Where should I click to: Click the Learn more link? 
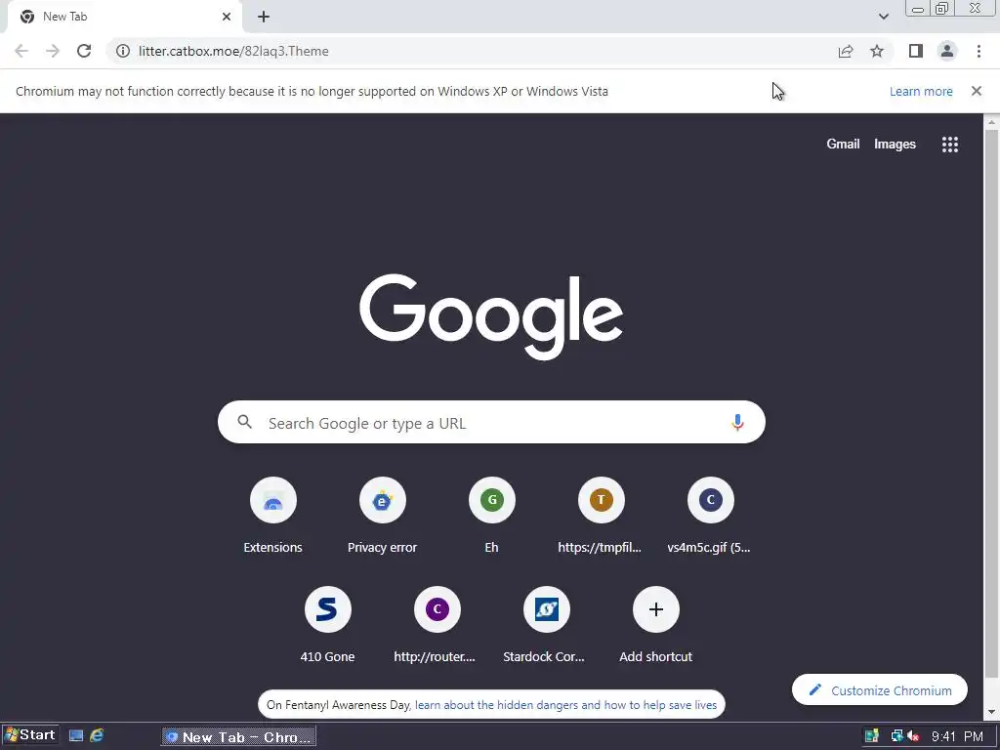(x=920, y=91)
